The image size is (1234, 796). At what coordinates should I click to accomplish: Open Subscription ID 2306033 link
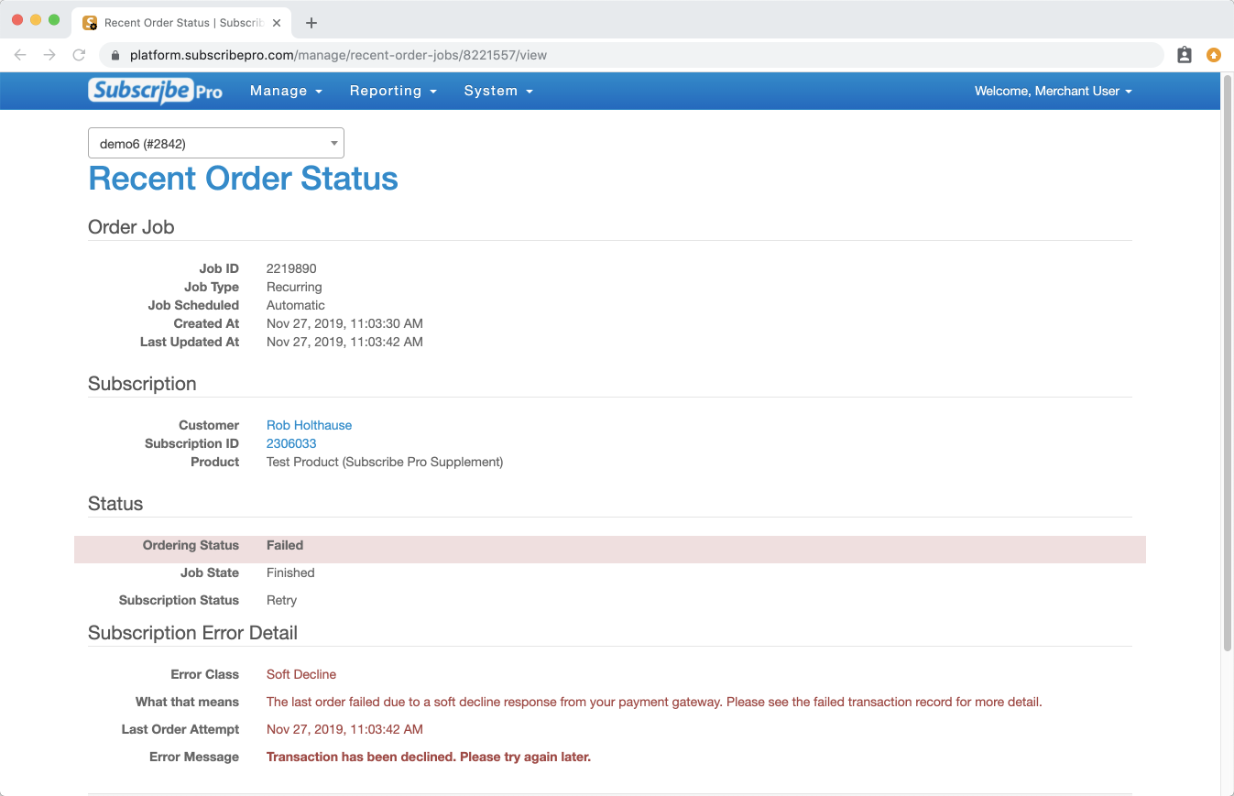click(x=291, y=443)
